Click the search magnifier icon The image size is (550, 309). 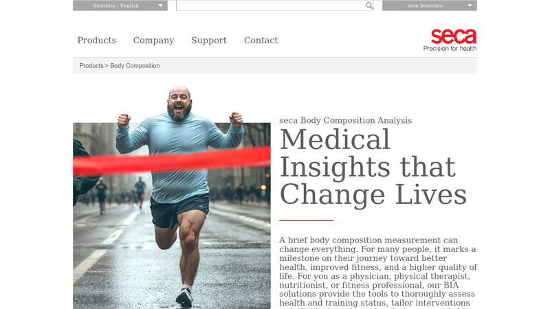[x=369, y=5]
